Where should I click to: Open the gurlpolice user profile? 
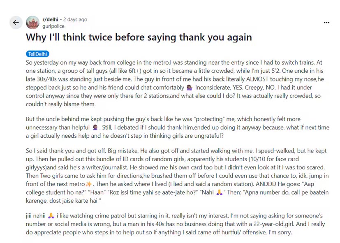pyautogui.click(x=53, y=26)
